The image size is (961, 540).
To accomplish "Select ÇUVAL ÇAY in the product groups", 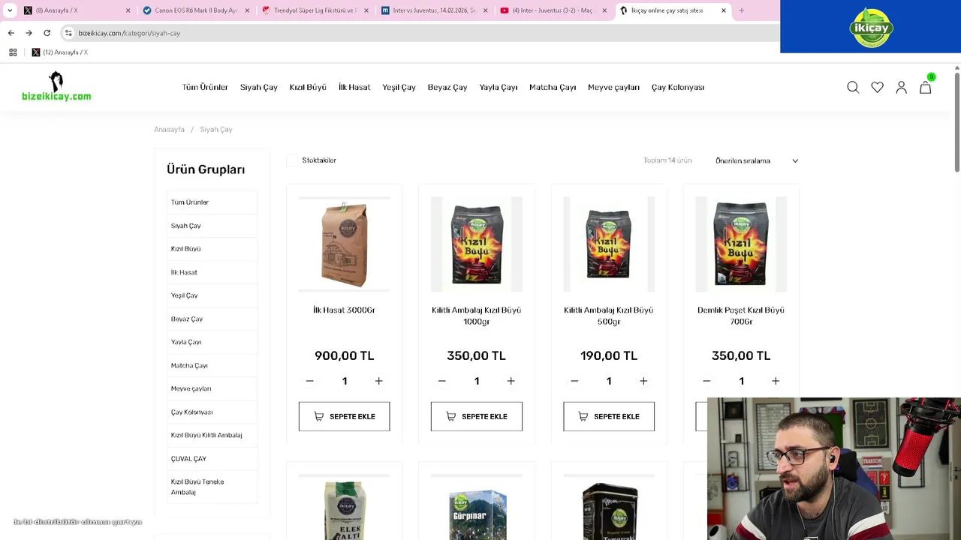I will (188, 458).
